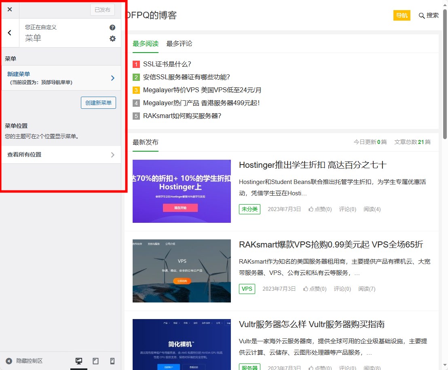Click RAKsmart VPS post thumbnail

[x=182, y=271]
